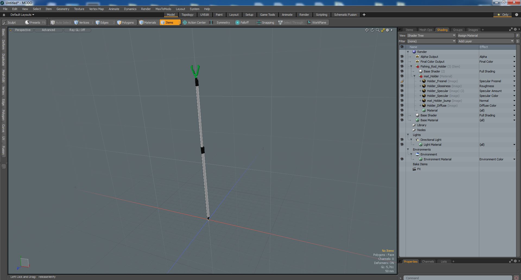Click the Advanced shading style button

point(48,30)
